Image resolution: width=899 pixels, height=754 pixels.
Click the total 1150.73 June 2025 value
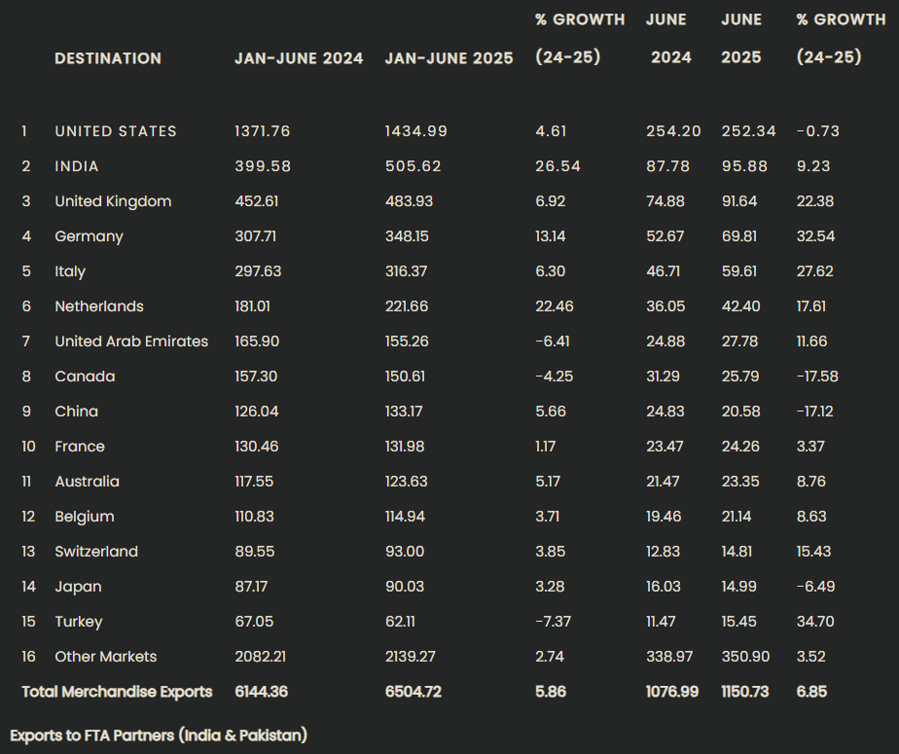[x=744, y=692]
